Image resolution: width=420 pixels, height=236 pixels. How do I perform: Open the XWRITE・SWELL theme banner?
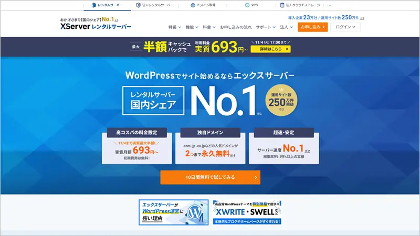[x=247, y=212]
